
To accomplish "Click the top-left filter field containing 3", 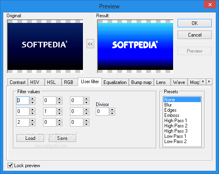I will point(23,100).
